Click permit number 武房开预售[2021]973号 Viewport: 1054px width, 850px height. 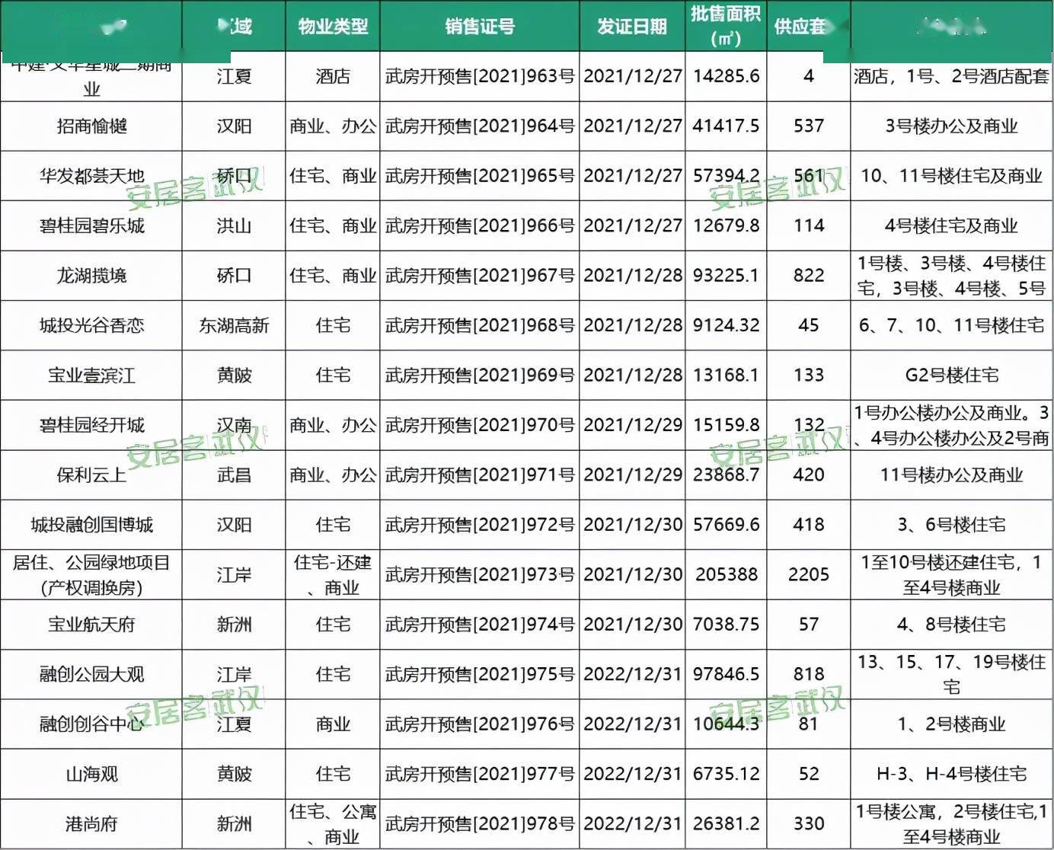[x=480, y=575]
